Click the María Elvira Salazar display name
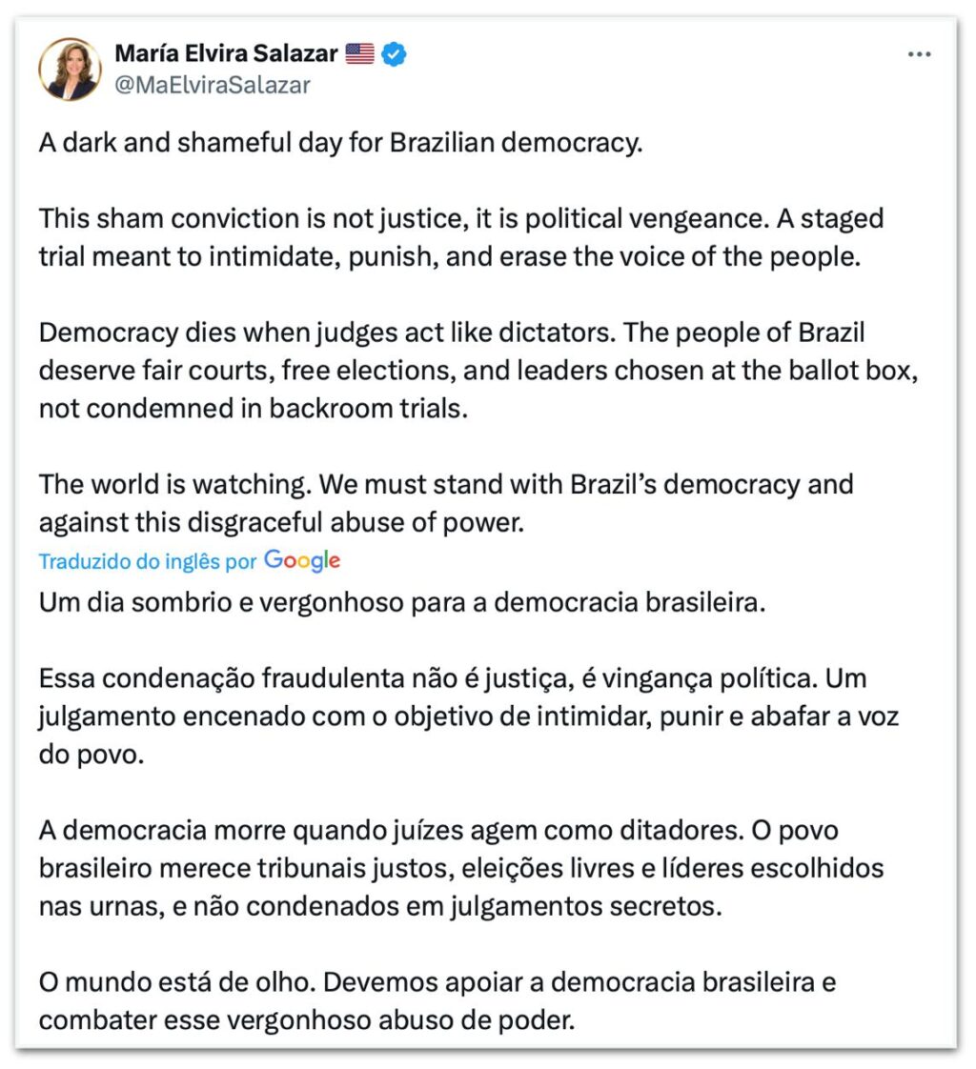976x1069 pixels. 226,53
